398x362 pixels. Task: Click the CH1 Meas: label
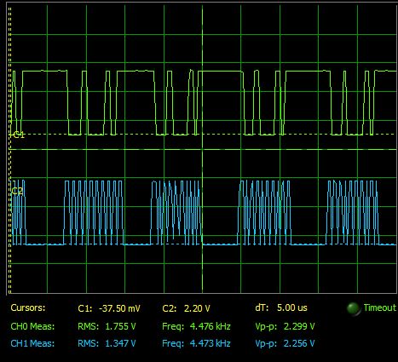[32, 343]
